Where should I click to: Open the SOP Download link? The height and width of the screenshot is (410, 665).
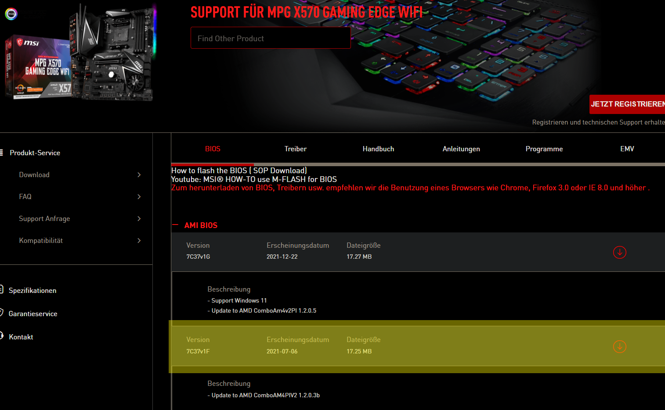pyautogui.click(x=278, y=171)
